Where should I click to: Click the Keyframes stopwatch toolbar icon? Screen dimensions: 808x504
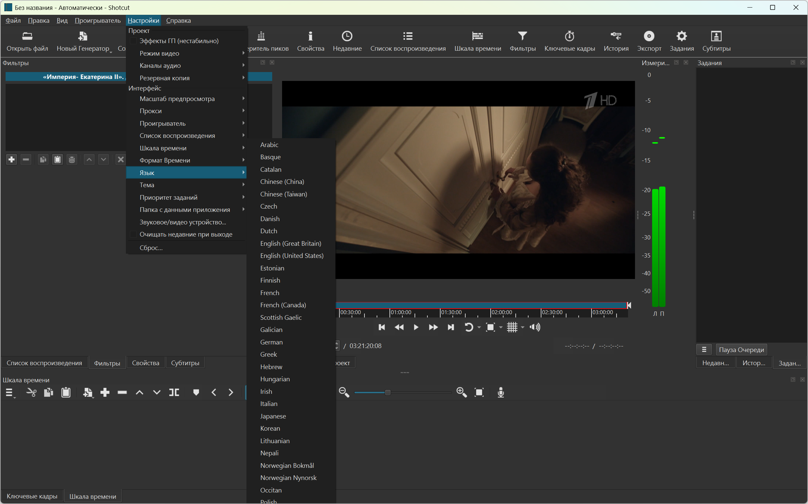pyautogui.click(x=569, y=36)
